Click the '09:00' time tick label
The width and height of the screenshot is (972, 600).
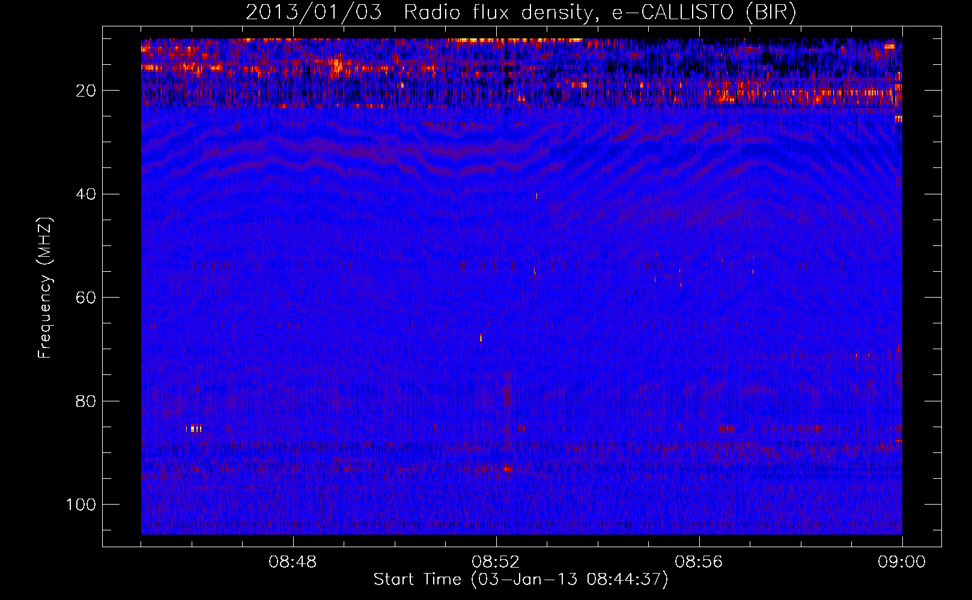tap(902, 562)
